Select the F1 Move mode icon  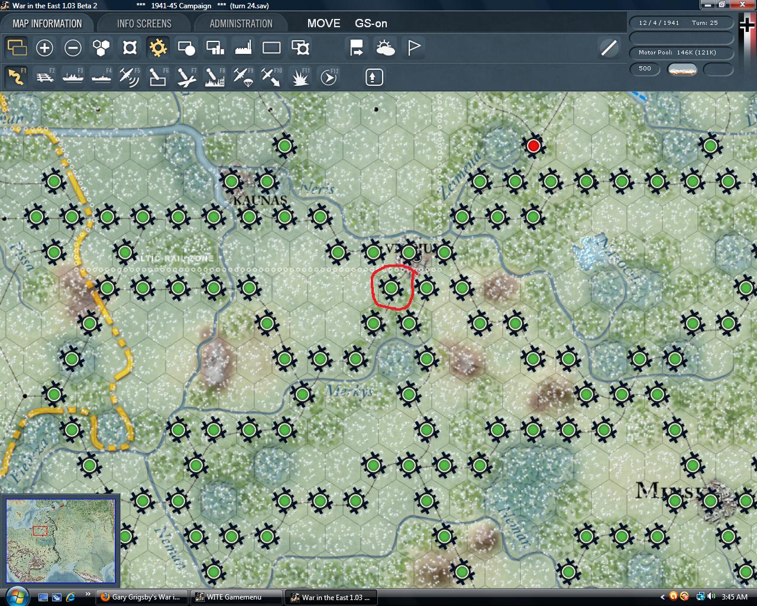pyautogui.click(x=16, y=77)
